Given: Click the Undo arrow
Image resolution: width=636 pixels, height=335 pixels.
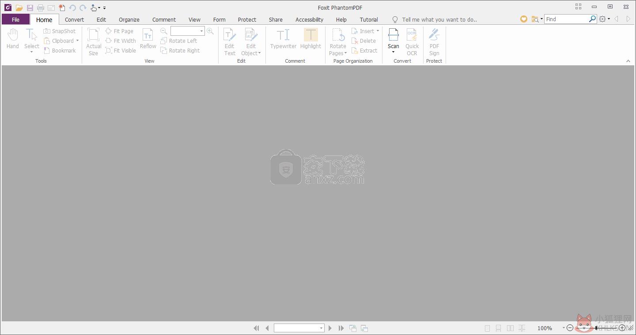Looking at the screenshot, I should pos(72,8).
